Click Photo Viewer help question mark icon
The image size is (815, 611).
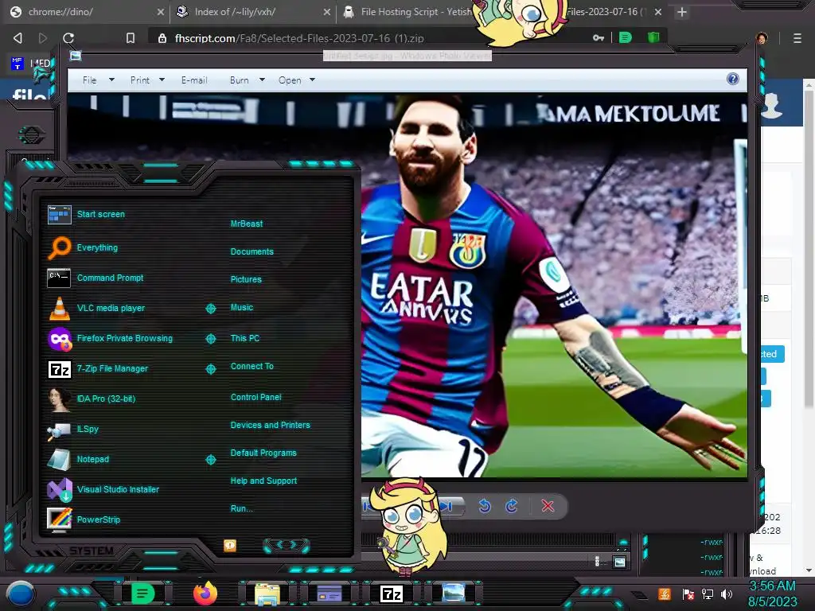tap(733, 79)
